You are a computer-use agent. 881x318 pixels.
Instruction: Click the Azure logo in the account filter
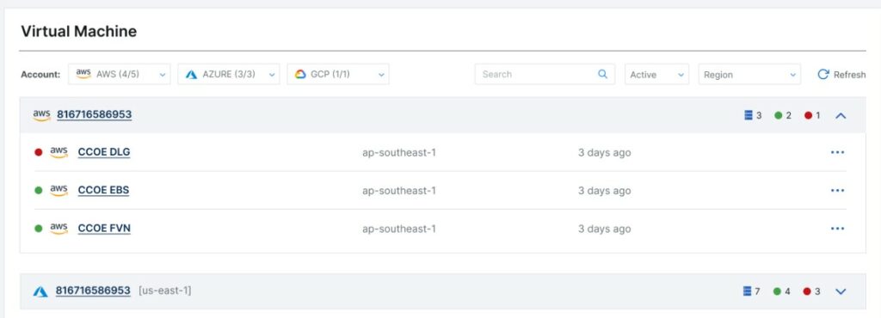point(191,75)
